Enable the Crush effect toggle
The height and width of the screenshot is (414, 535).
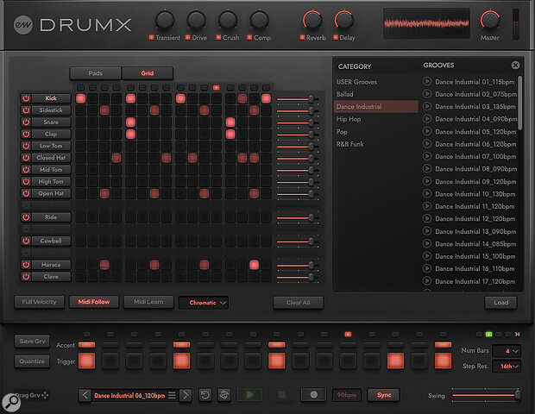tap(218, 37)
